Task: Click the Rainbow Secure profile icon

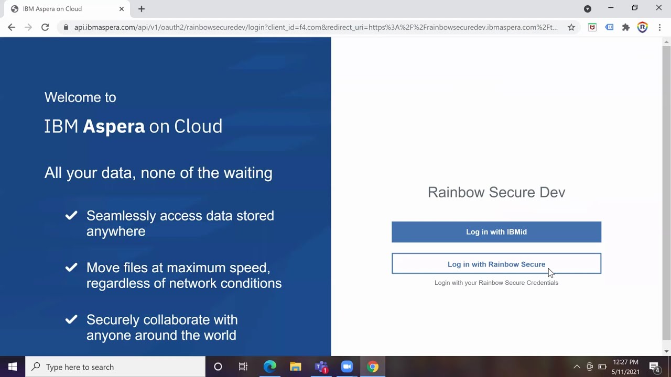Action: tap(643, 27)
